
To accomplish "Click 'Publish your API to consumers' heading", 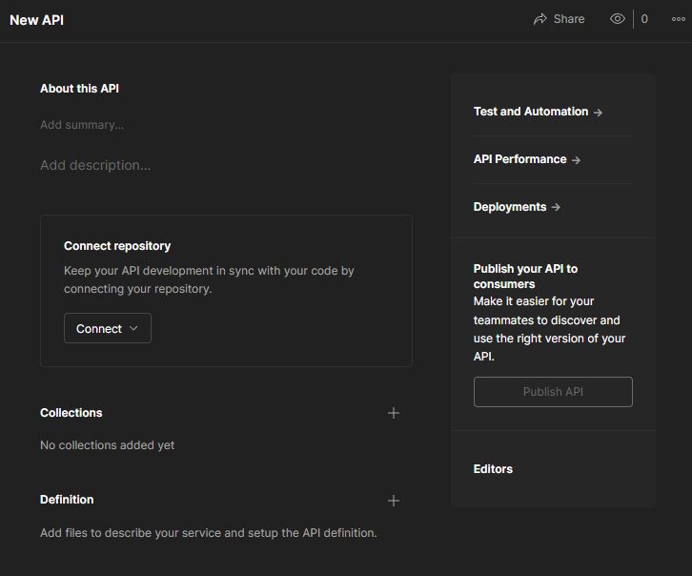I will (525, 277).
